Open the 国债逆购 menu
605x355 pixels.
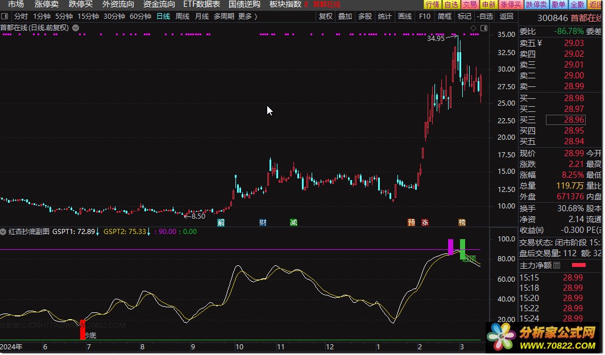pos(245,4)
